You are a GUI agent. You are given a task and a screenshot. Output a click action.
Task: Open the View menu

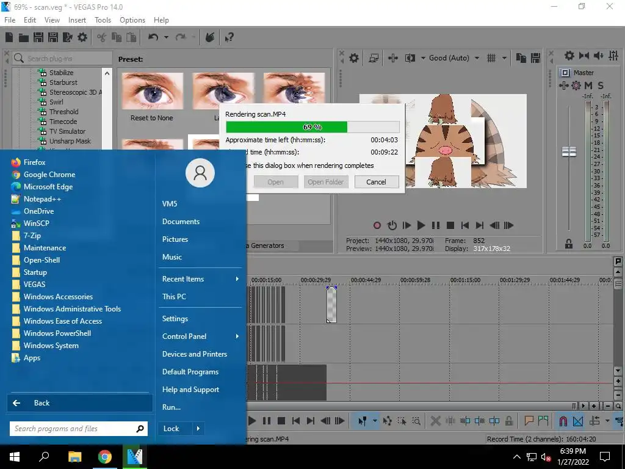point(52,20)
